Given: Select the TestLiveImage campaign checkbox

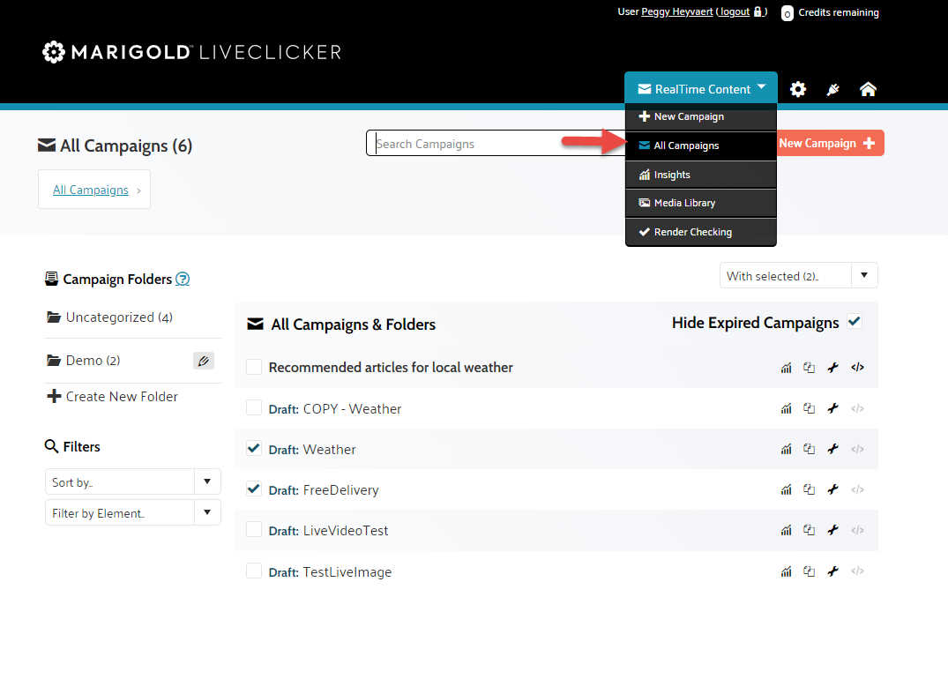Looking at the screenshot, I should click(254, 571).
